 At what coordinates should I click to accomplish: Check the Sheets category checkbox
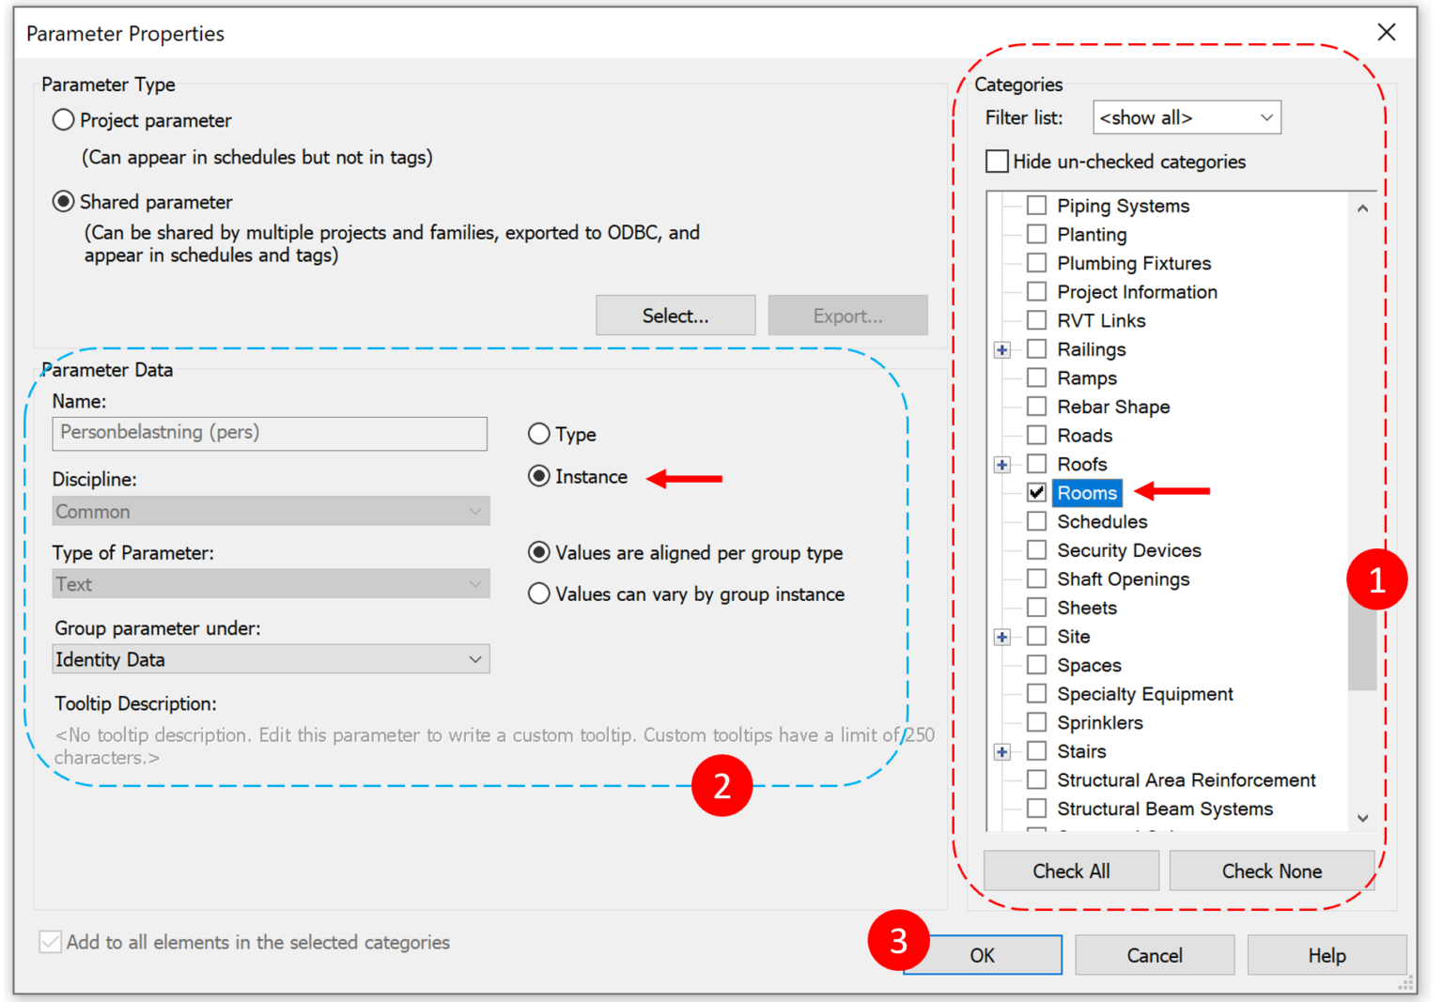tap(1036, 608)
